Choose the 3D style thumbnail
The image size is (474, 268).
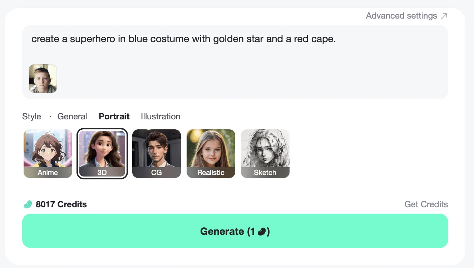[102, 154]
